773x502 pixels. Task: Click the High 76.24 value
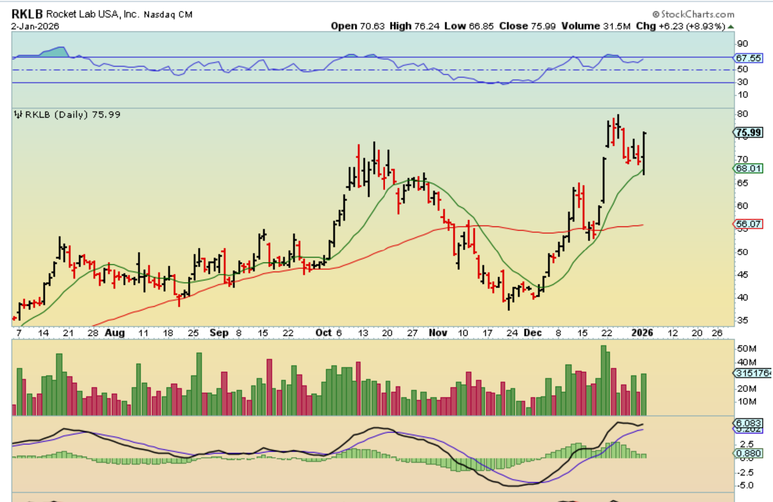414,26
